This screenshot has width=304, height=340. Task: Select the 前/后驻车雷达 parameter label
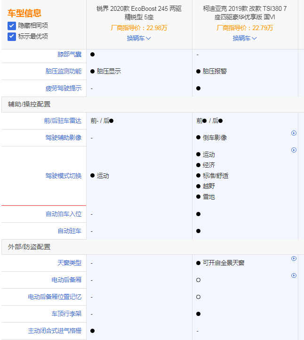pyautogui.click(x=64, y=121)
